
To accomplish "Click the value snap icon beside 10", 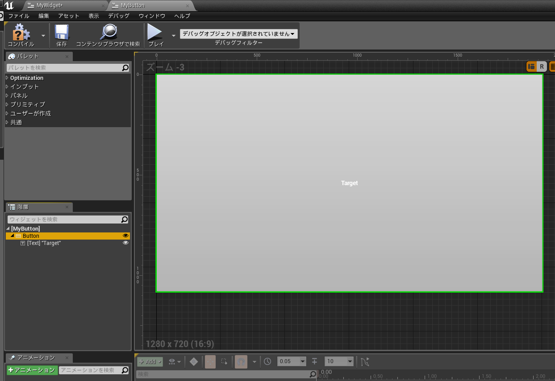I will [315, 361].
